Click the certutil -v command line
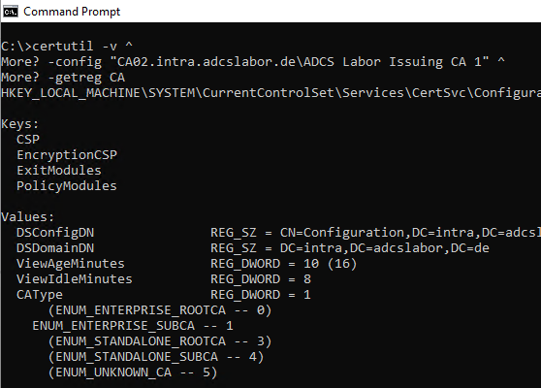Screen dimensions: 541x388 pyautogui.click(x=67, y=47)
